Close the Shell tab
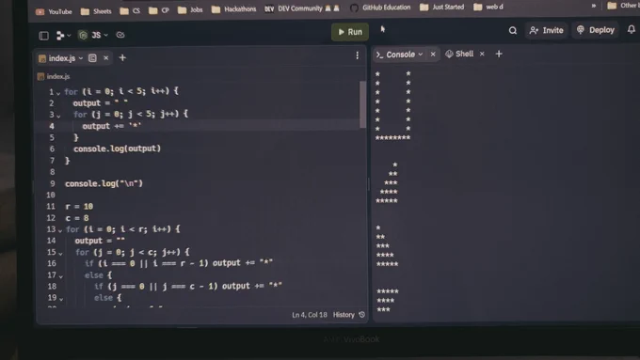Screen dimensions: 640x360 482,54
